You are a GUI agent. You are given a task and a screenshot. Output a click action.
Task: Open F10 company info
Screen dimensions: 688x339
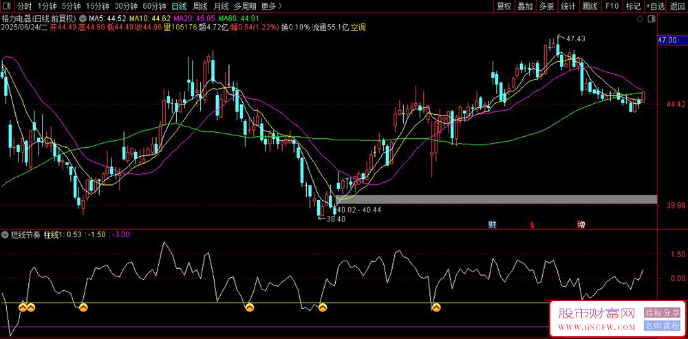(x=612, y=6)
